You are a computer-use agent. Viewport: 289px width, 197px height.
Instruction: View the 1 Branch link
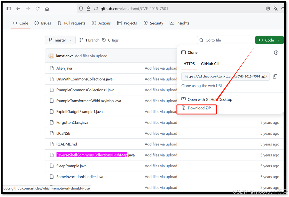pos(89,40)
